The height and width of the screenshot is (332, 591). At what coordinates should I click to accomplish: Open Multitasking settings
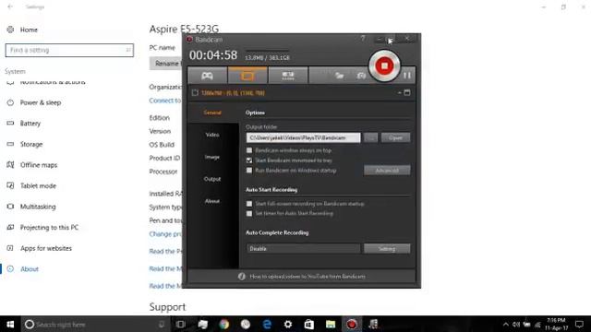38,207
